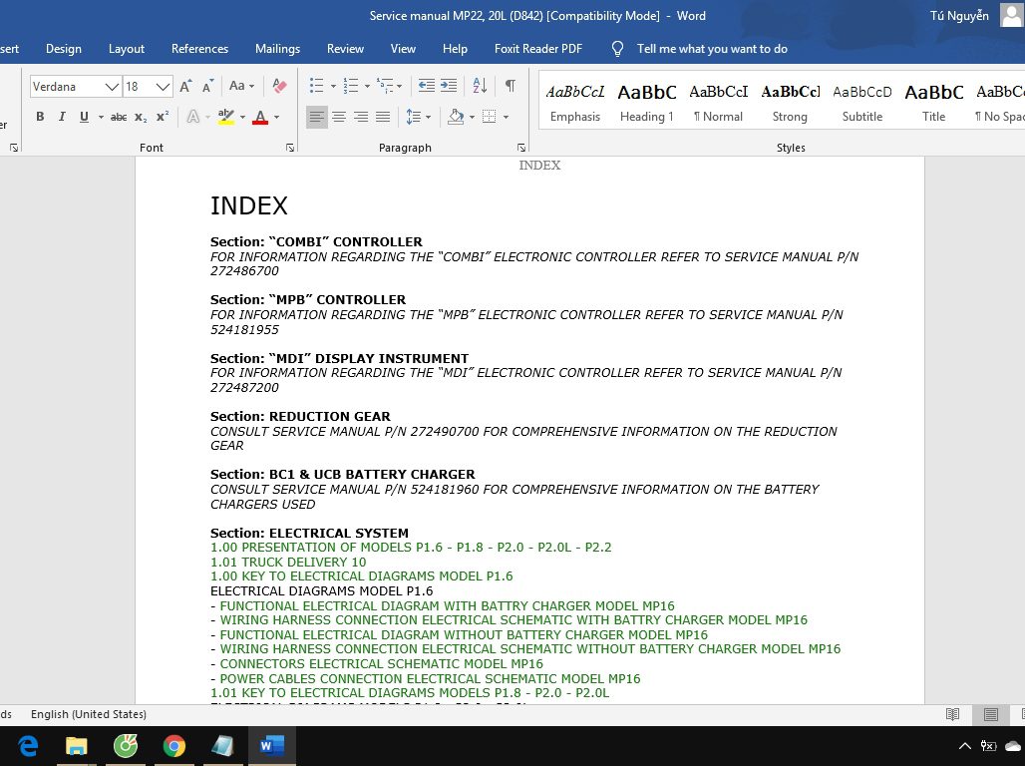The image size is (1025, 766).
Task: Click Tell me what you want to do
Action: [x=712, y=49]
